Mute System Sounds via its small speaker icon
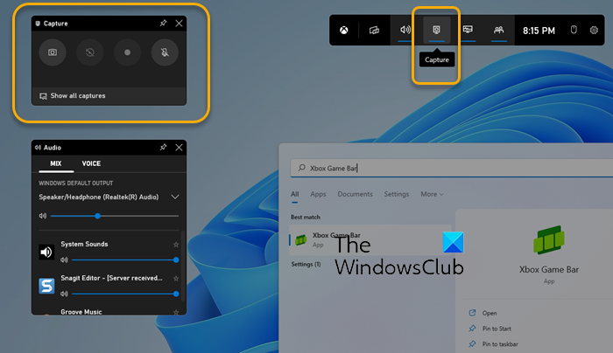The height and width of the screenshot is (353, 613). 64,260
